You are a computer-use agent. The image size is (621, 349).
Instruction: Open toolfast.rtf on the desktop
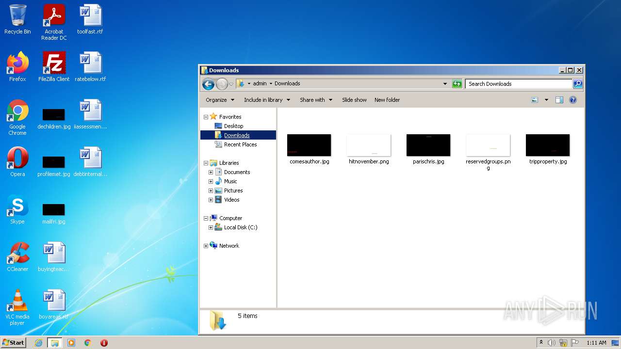[x=90, y=19]
